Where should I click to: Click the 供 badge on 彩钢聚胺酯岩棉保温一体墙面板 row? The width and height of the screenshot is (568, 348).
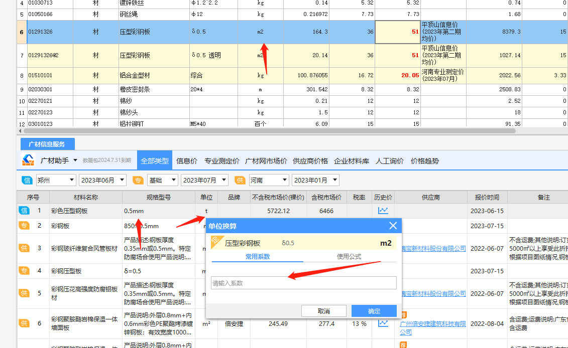(24, 323)
